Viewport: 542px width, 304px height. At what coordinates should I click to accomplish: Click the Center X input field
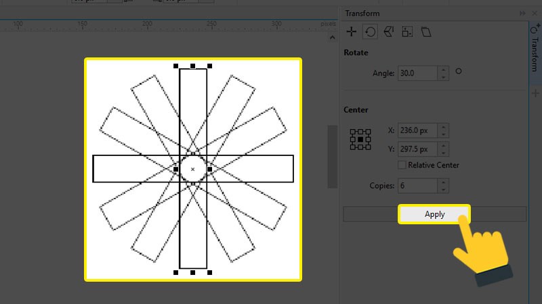click(x=417, y=130)
